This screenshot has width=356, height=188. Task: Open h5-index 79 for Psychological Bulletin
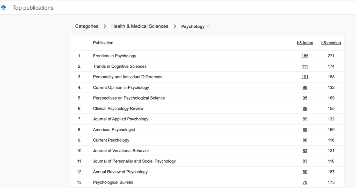(x=305, y=182)
